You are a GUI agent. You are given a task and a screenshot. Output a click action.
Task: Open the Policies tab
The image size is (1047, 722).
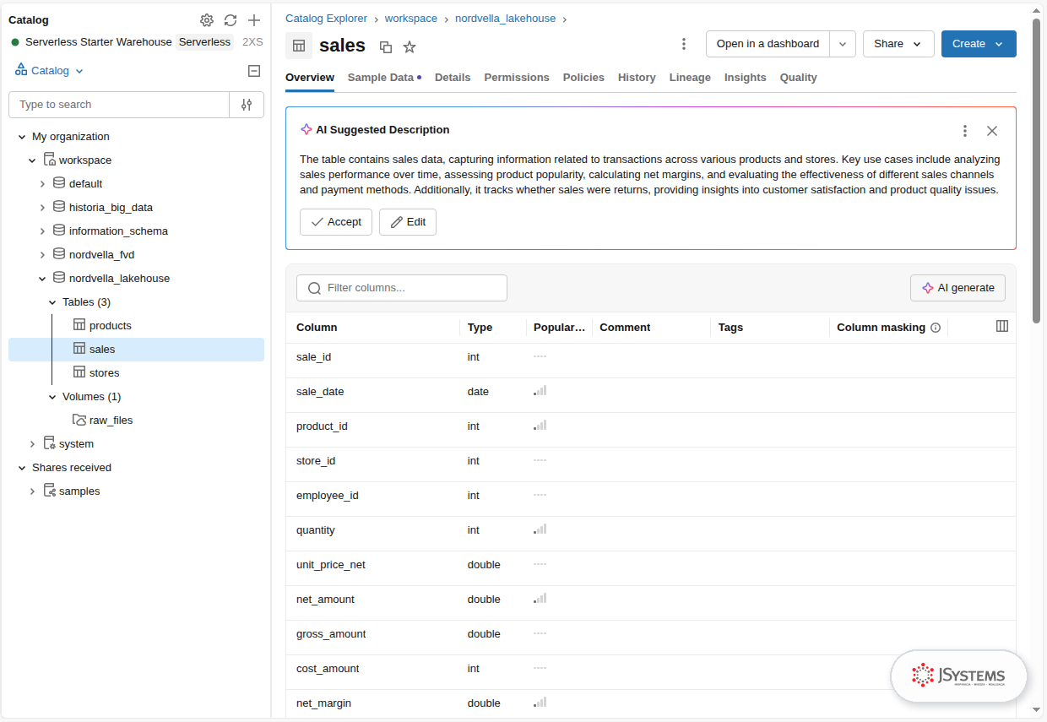tap(583, 77)
